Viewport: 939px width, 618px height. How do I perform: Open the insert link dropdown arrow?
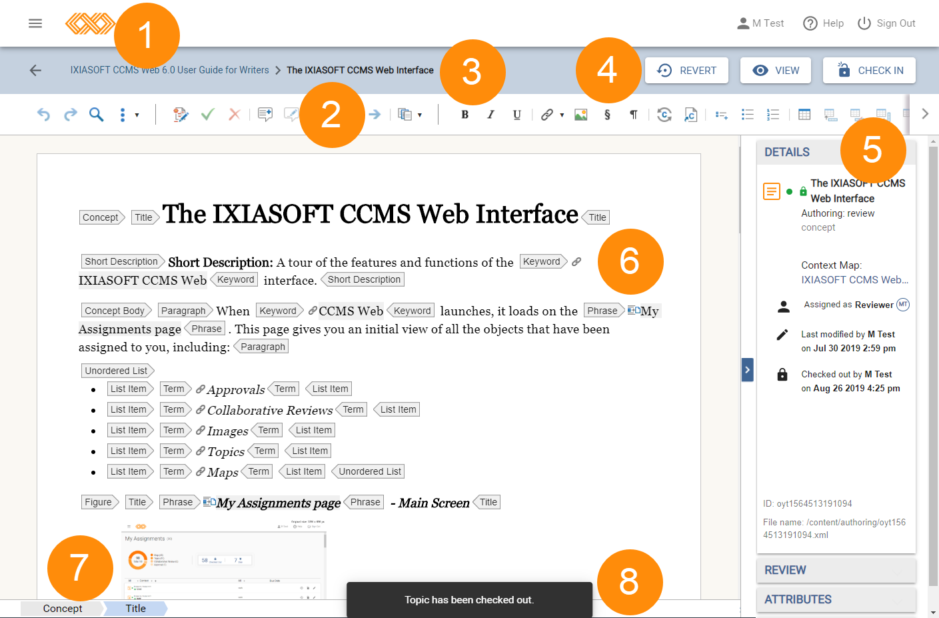click(562, 115)
